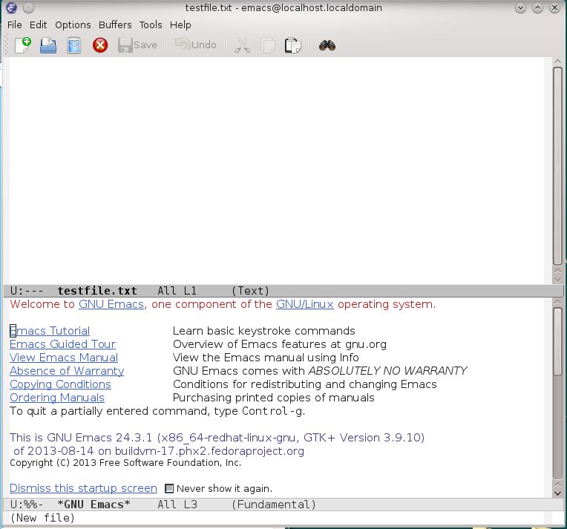Click the 'To quit a partially entered command' line
567x529 pixels.
point(157,411)
